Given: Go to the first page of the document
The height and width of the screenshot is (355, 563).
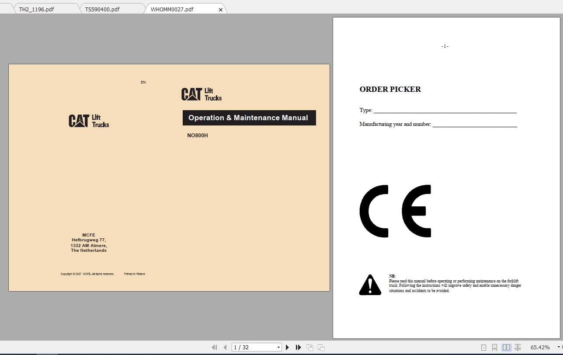Looking at the screenshot, I should tap(214, 347).
